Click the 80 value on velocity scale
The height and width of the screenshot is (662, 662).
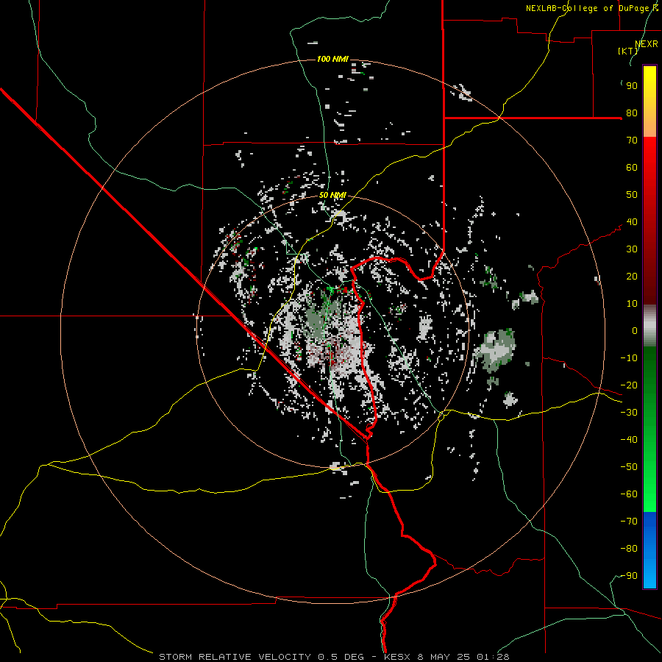[x=632, y=113]
